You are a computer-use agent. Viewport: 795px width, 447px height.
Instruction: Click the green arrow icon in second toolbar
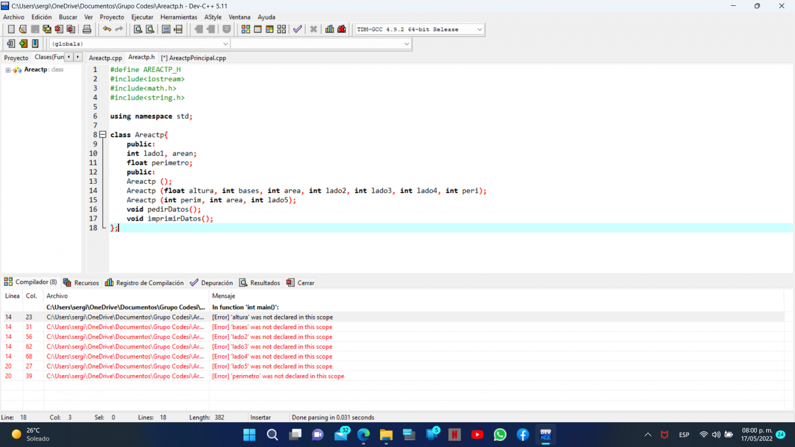(x=23, y=43)
